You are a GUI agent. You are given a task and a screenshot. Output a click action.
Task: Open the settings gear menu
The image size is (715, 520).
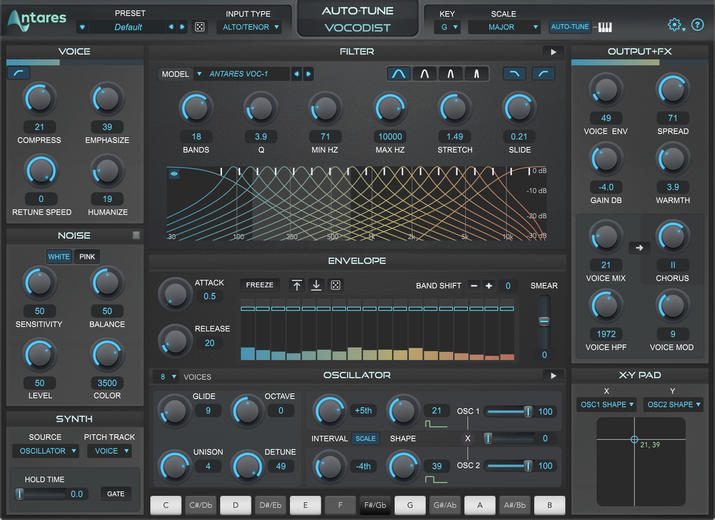click(674, 25)
